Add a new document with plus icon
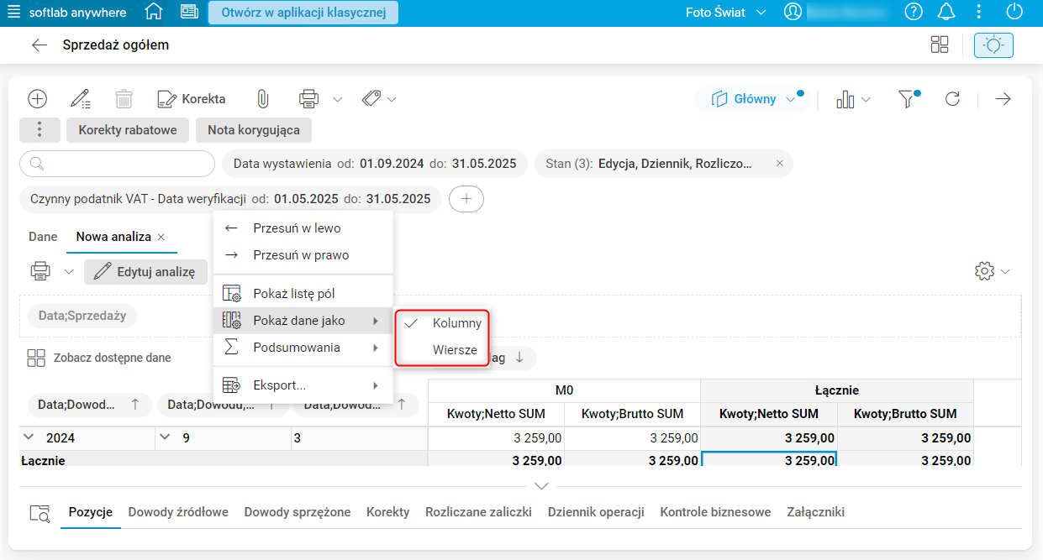 point(37,99)
